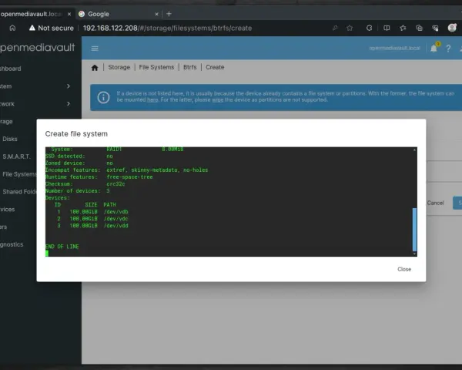Image resolution: width=462 pixels, height=370 pixels.
Task: Open the File Systems breadcrumb
Action: pyautogui.click(x=156, y=67)
